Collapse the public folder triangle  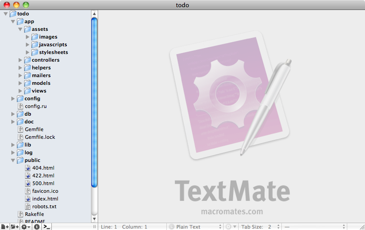[x=13, y=160]
